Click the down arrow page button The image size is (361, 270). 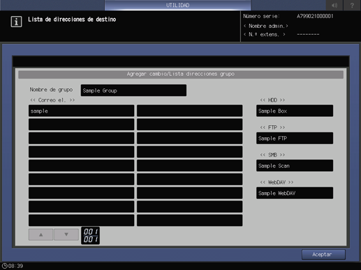tap(66, 235)
